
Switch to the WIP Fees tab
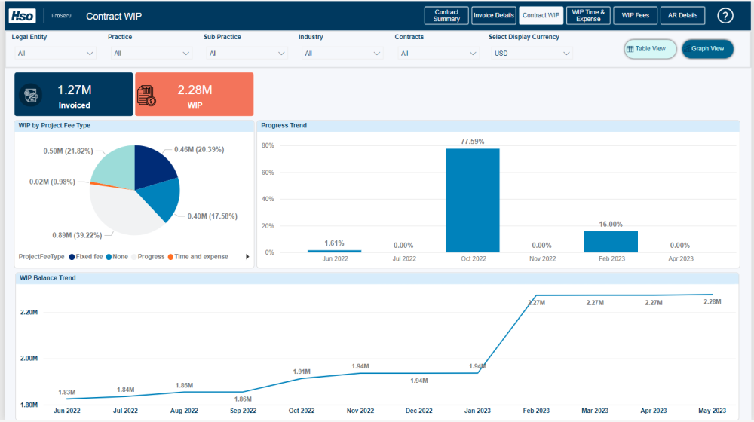635,15
